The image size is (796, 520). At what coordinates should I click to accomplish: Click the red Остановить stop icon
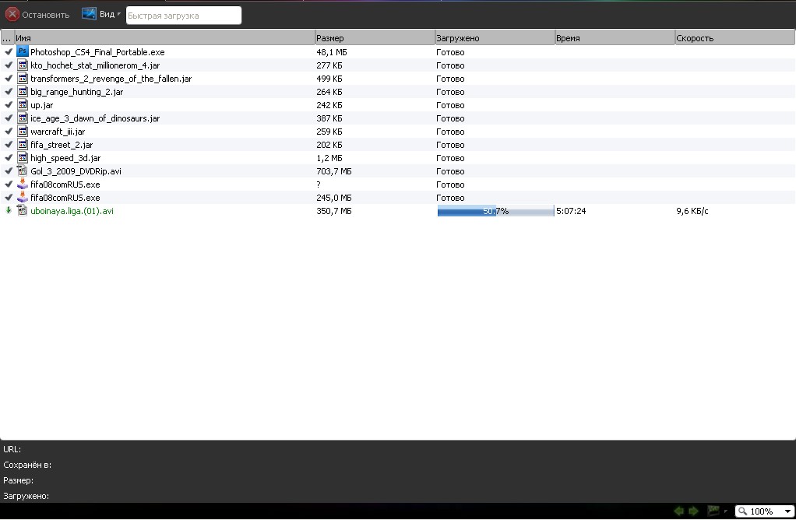(x=12, y=15)
